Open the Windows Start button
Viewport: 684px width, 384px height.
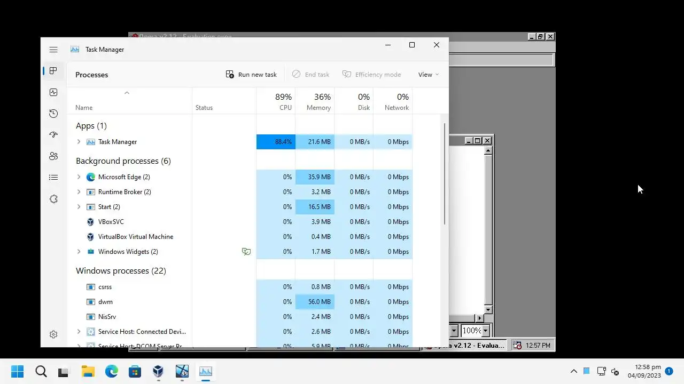(18, 371)
